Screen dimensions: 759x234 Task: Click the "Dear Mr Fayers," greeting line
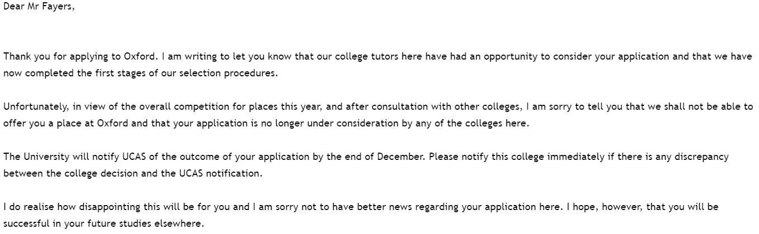pyautogui.click(x=39, y=7)
